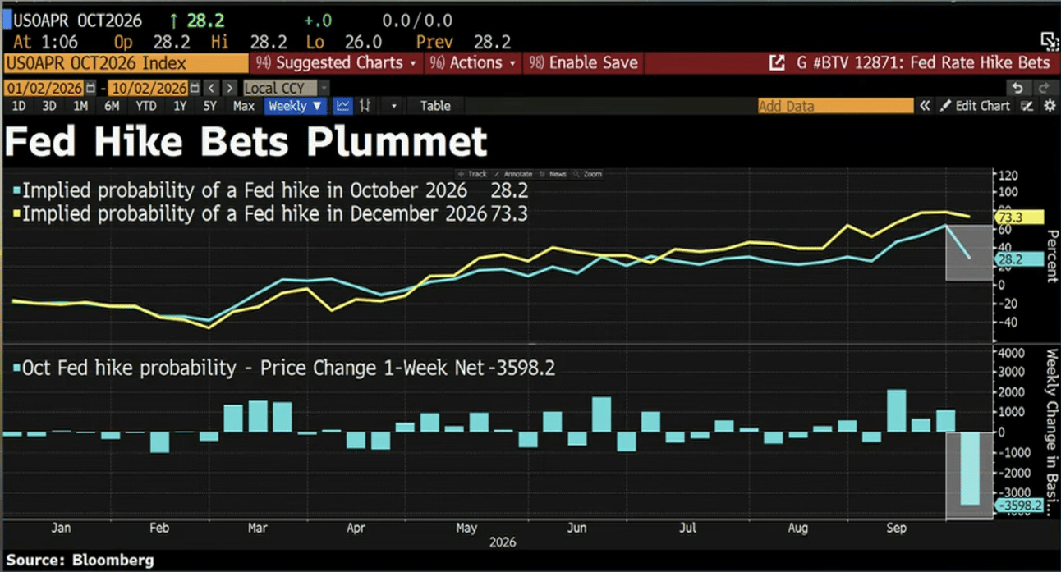This screenshot has width=1061, height=572.
Task: Collapse panel with double chevron icon
Action: 925,106
